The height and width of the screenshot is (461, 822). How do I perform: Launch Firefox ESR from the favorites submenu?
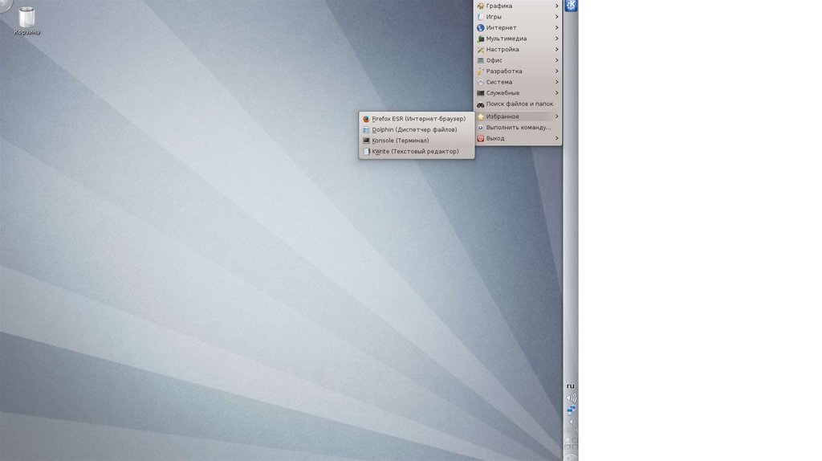pyautogui.click(x=417, y=119)
